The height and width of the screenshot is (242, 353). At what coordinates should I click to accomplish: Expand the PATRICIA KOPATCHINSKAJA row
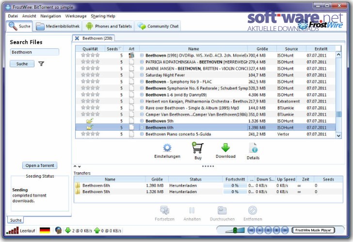[x=142, y=62]
